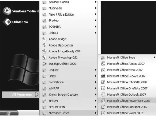The width and height of the screenshot is (157, 116).
Task: Select Microsoft Office OneNote 2007 text
Action: [x=127, y=88]
